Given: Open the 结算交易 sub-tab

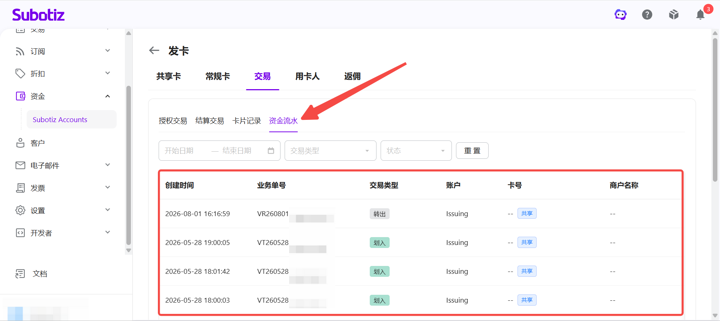Looking at the screenshot, I should click(x=210, y=121).
